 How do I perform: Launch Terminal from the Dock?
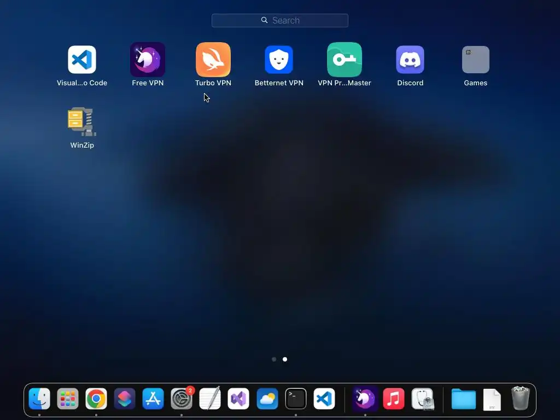296,399
